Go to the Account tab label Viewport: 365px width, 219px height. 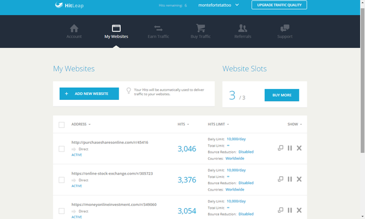pyautogui.click(x=74, y=36)
